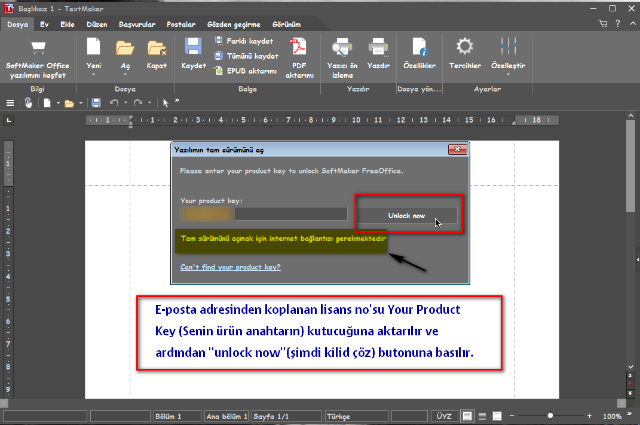The width and height of the screenshot is (640, 425).
Task: Switch to the Düzen ribbon tab
Action: pyautogui.click(x=97, y=25)
